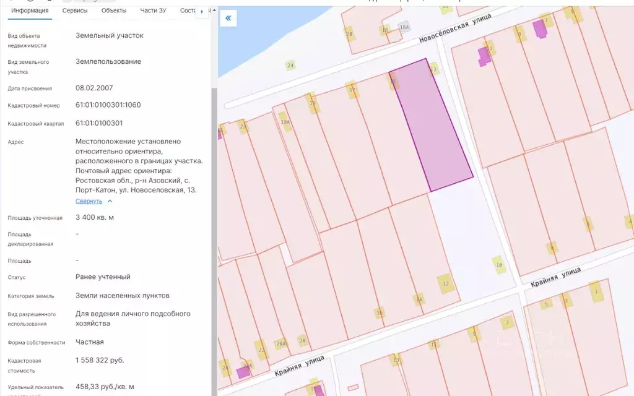The height and width of the screenshot is (396, 634).
Task: Click building marker 19A on the map
Action: tap(285, 122)
